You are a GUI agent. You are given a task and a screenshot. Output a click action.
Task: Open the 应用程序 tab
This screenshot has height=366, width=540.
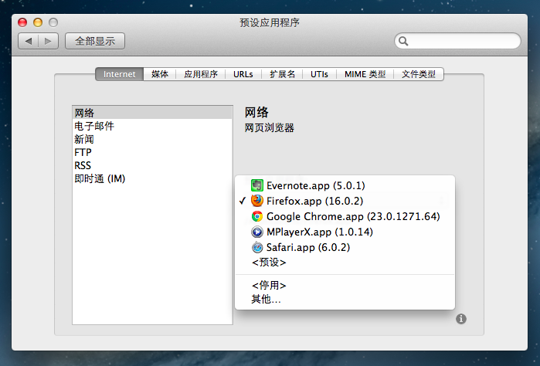(201, 74)
